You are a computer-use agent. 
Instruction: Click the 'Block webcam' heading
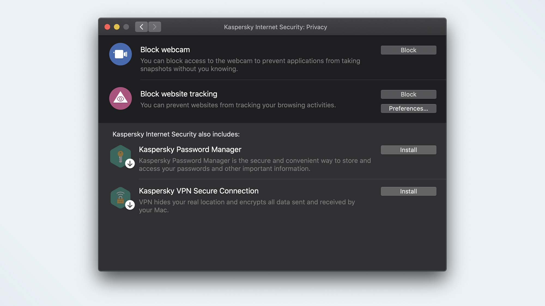(x=165, y=50)
